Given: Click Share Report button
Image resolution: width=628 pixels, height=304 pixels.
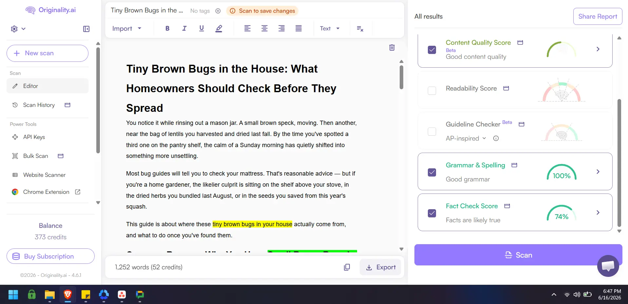Looking at the screenshot, I should tap(598, 16).
